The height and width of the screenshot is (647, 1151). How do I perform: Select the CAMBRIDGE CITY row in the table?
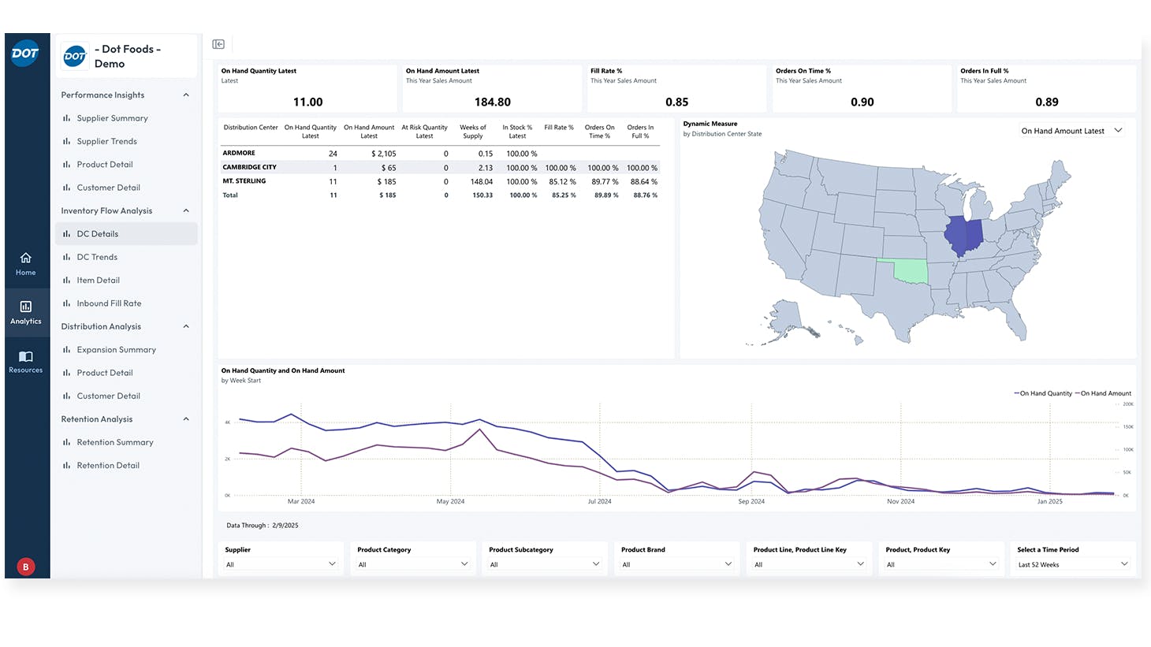tap(250, 167)
